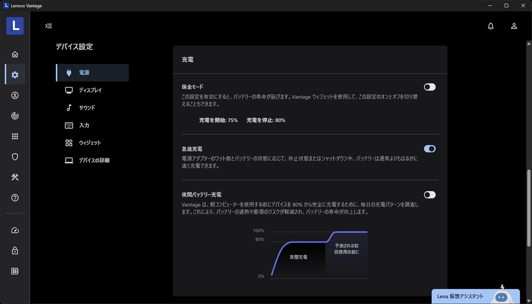
Task: Click the 0% axis label on the chart
Action: pyautogui.click(x=261, y=276)
